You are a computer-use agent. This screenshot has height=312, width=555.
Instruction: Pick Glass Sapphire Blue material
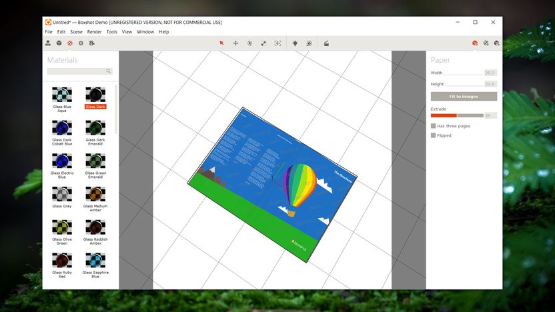pos(95,265)
